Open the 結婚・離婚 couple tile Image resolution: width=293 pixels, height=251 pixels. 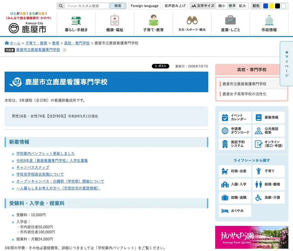point(268,184)
